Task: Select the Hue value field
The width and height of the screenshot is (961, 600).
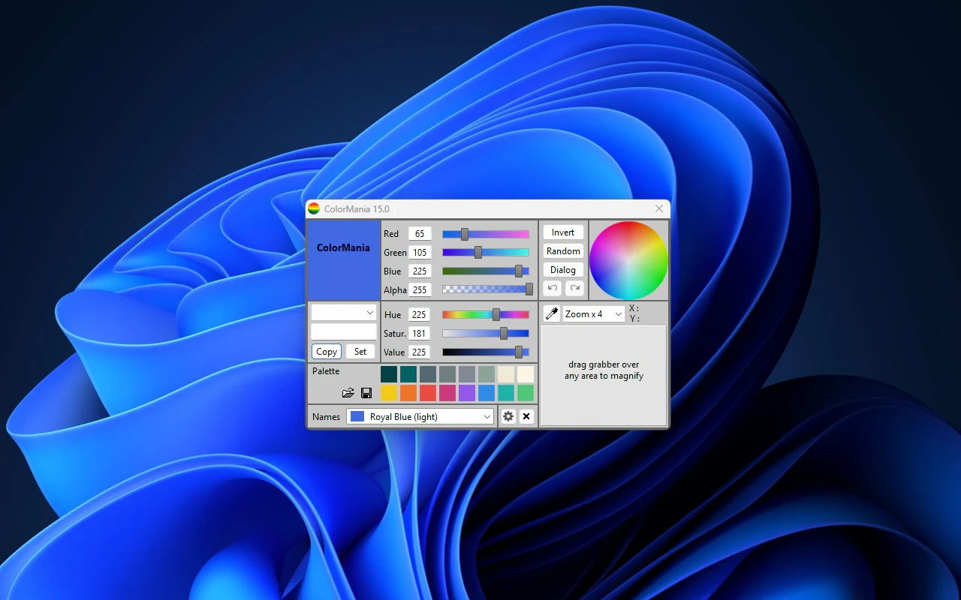Action: (x=420, y=315)
